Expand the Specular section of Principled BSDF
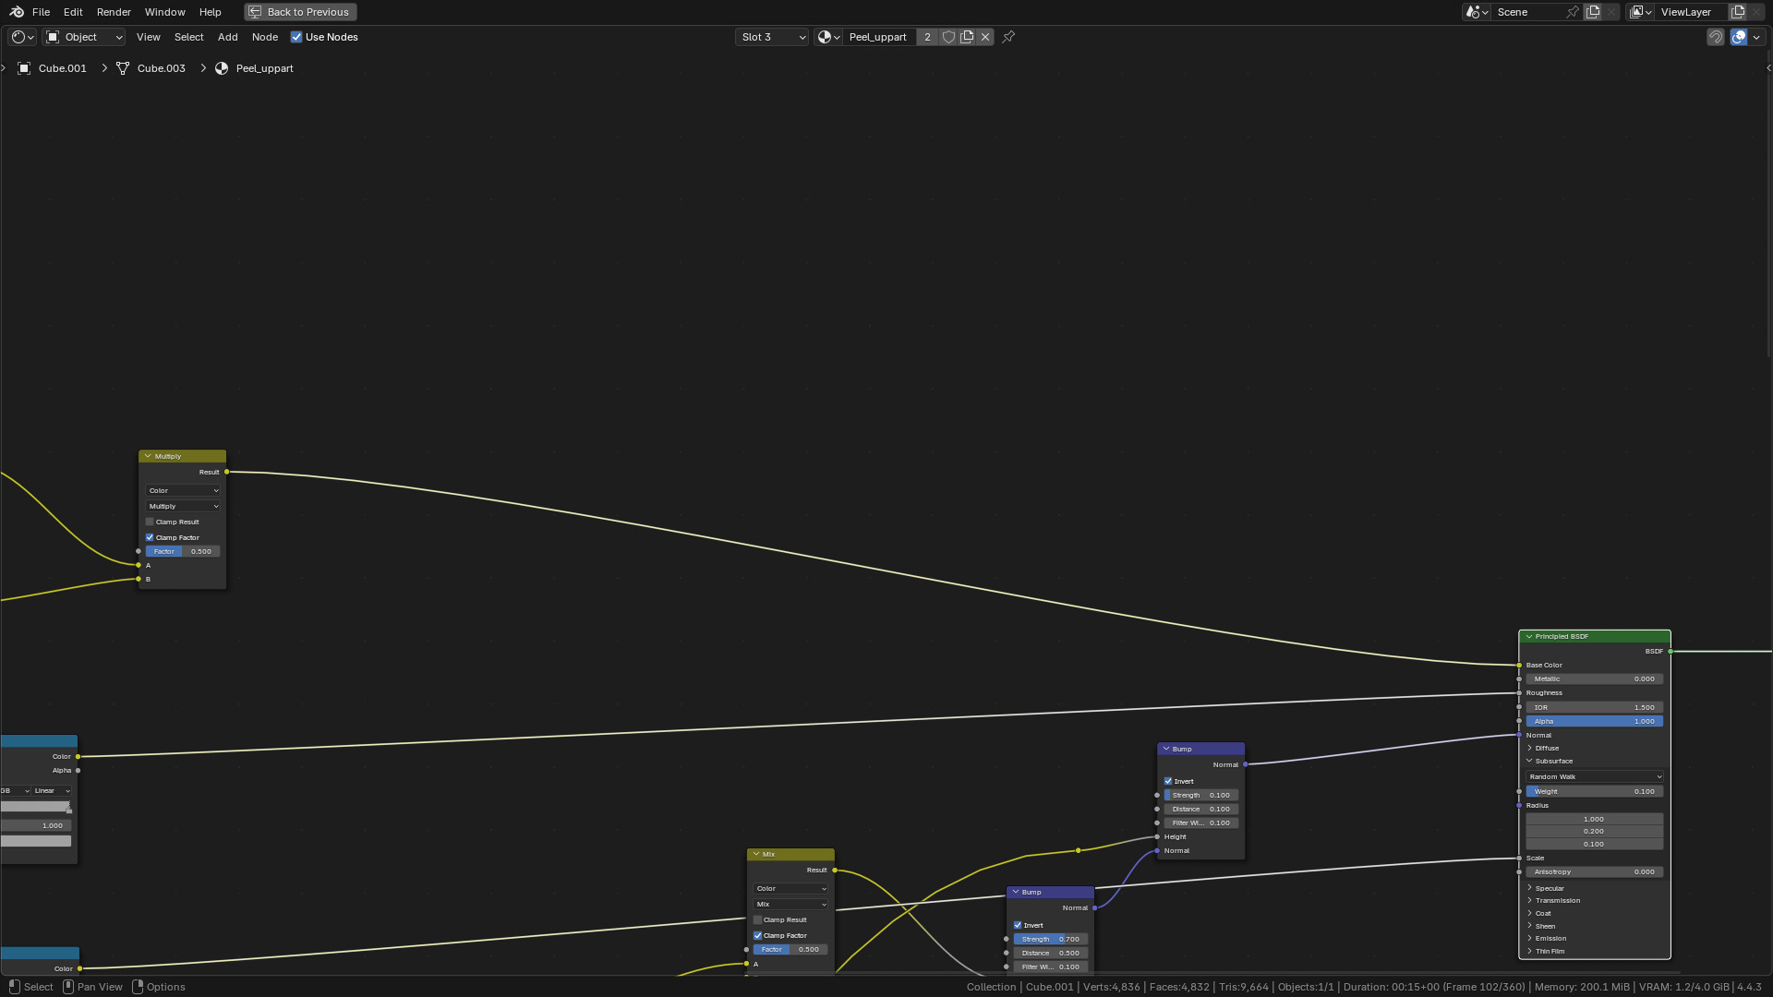The height and width of the screenshot is (997, 1773). (x=1549, y=888)
